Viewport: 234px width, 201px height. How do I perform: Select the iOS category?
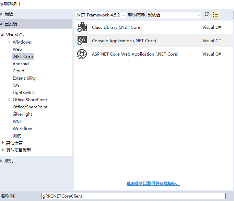16,85
